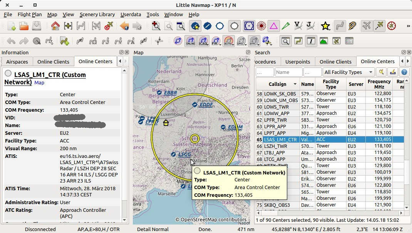
Task: Click the icon left of search help
Action: coord(393,72)
